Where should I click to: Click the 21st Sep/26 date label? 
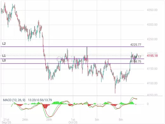[x=6, y=121]
